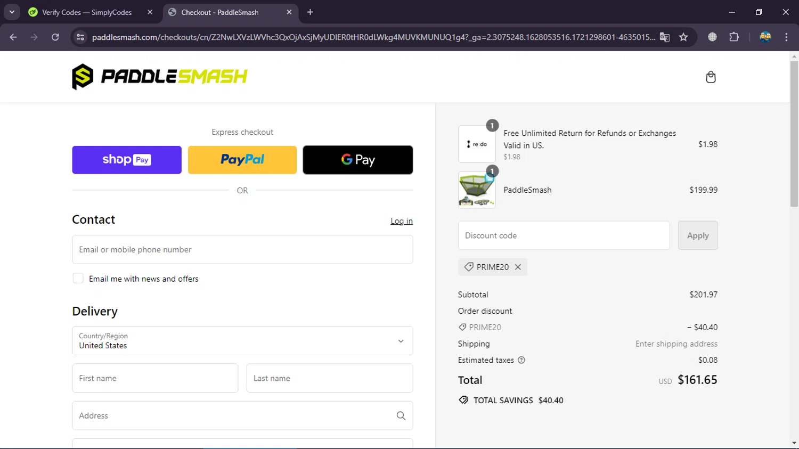799x449 pixels.
Task: Click the Apply discount button
Action: tap(698, 235)
